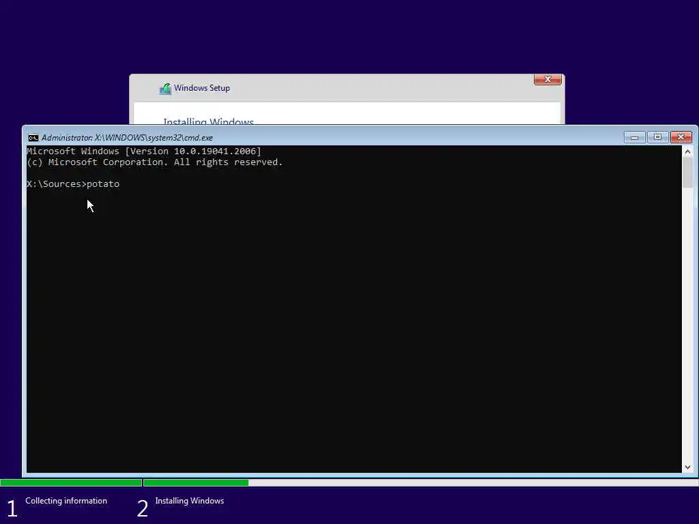Click the 'Collecting information' step label
This screenshot has height=524, width=699.
(x=66, y=501)
